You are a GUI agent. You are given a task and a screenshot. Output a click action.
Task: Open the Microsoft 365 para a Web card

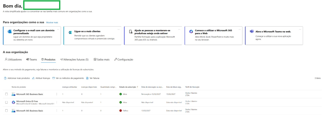tap(213, 36)
